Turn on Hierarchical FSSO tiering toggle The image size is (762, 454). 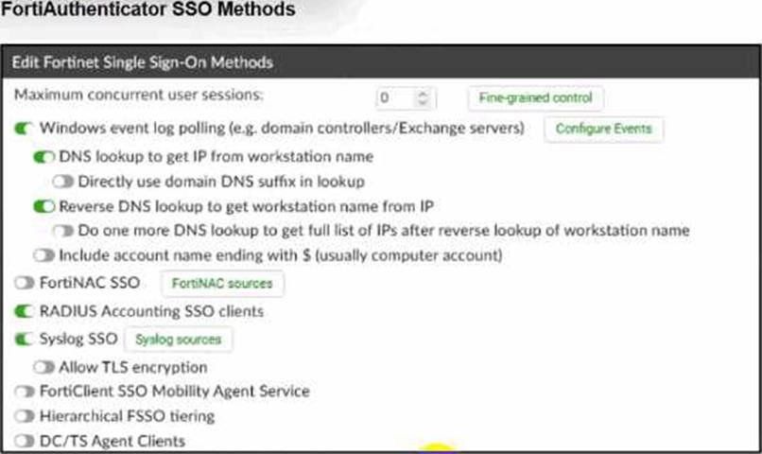coord(25,415)
